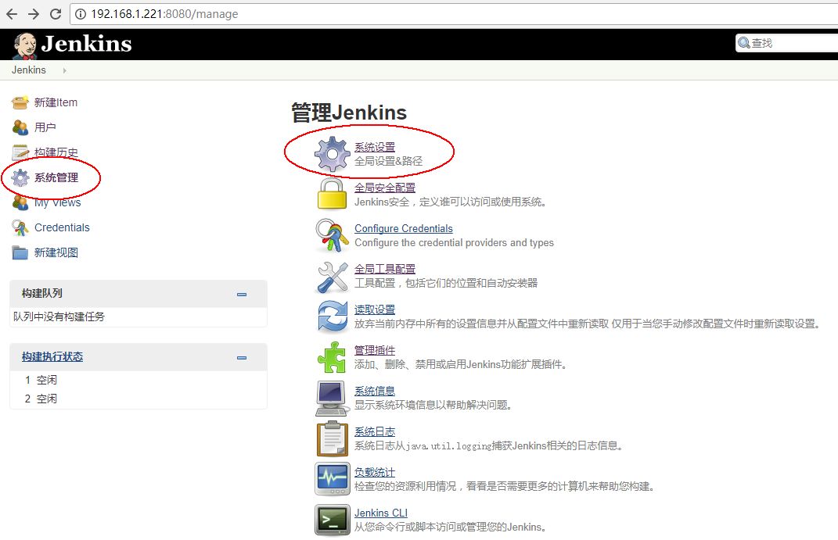Click the 队列中没有构建任务 text
The image size is (838, 540).
click(59, 316)
